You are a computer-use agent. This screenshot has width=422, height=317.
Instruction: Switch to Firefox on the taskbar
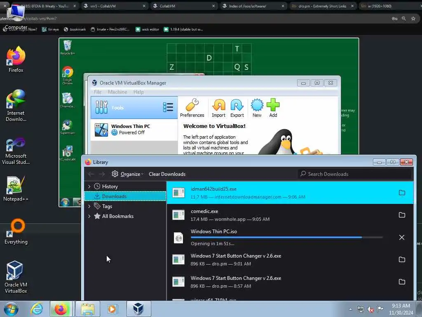pos(61,309)
